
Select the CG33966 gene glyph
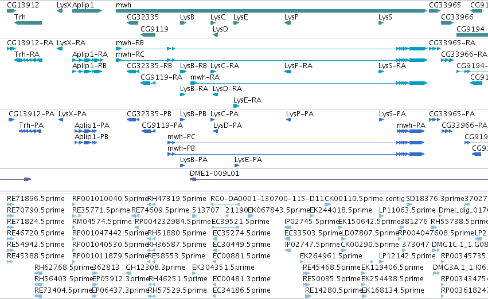447,23
